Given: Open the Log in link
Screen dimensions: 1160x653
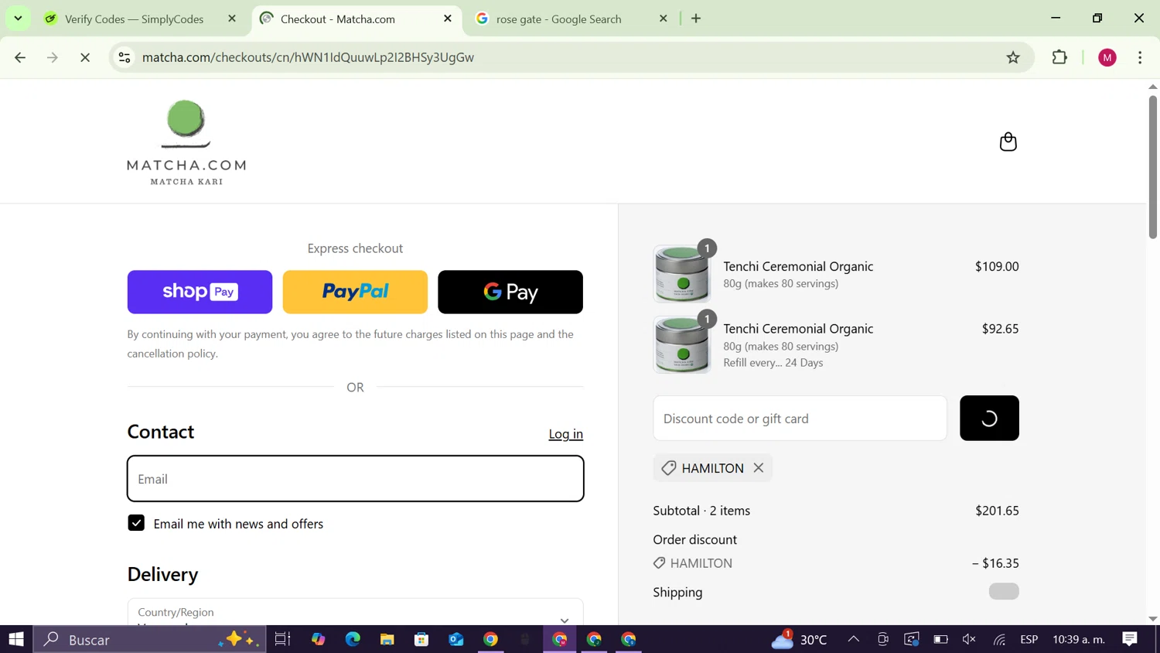Looking at the screenshot, I should (x=565, y=434).
